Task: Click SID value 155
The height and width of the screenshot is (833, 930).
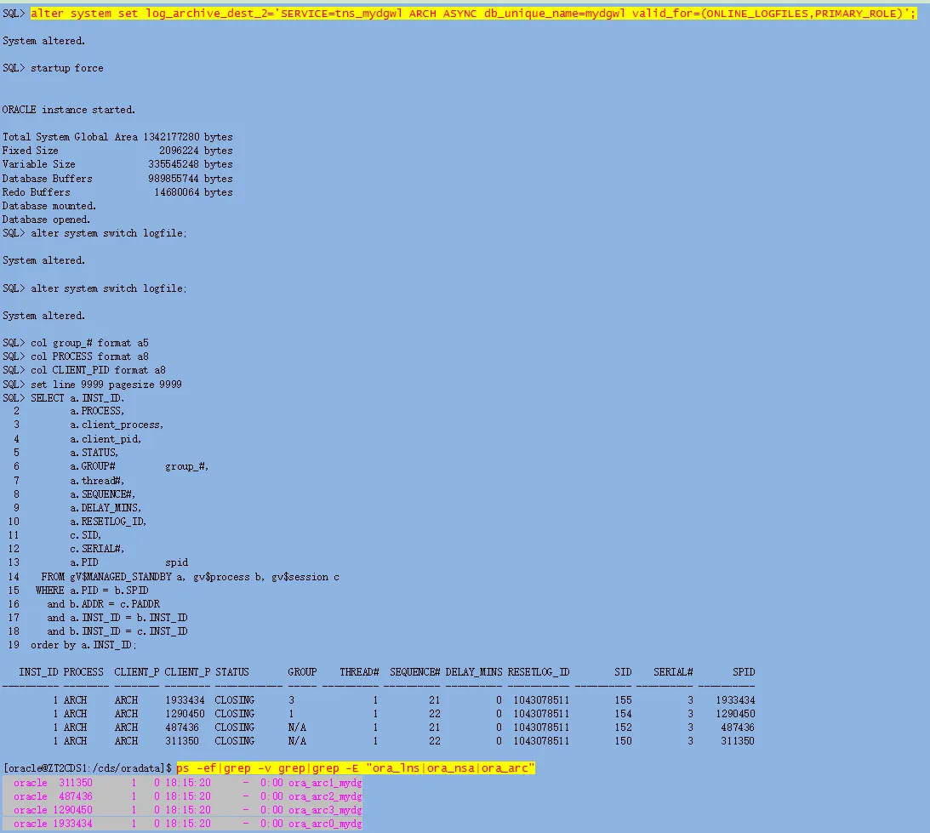Action: [624, 700]
